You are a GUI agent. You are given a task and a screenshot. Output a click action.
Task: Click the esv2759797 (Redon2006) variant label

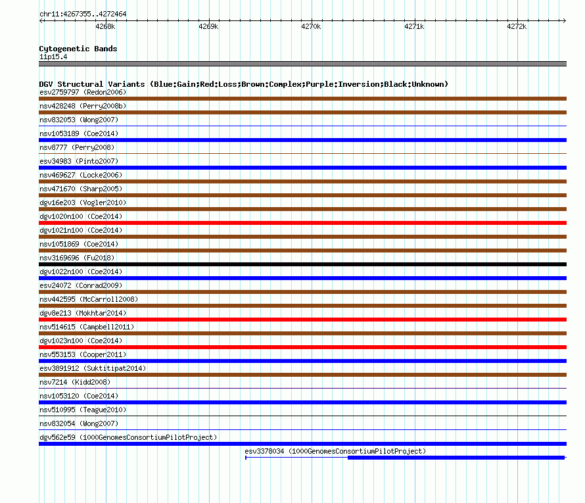(x=83, y=92)
